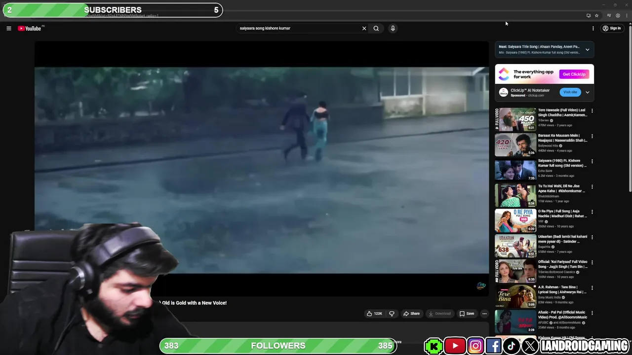The width and height of the screenshot is (632, 355).
Task: Like the video with 123K likes
Action: coord(374,314)
